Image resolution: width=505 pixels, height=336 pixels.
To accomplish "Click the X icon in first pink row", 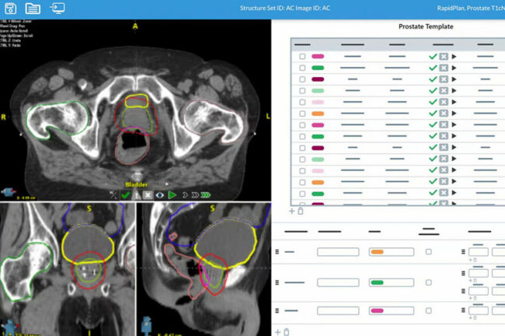I will 444,57.
